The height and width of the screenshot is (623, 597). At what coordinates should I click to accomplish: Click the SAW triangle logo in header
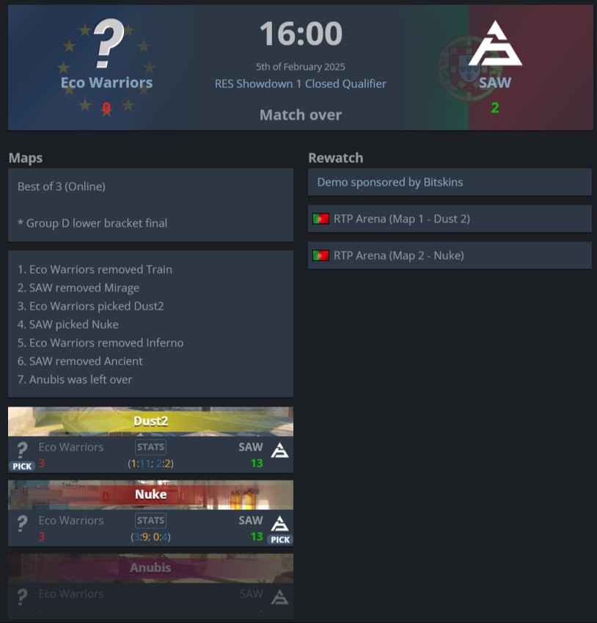click(x=495, y=43)
